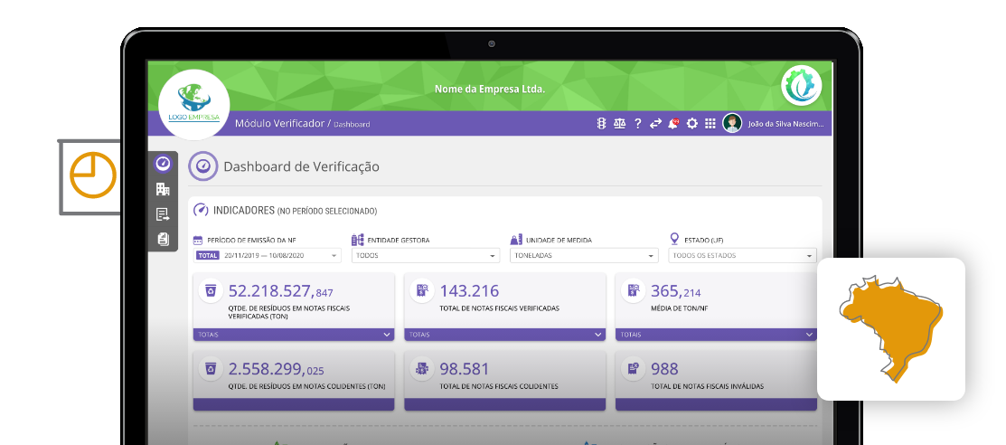Click the traffic light icon in header
Screen dimensions: 1006x445
pyautogui.click(x=601, y=124)
